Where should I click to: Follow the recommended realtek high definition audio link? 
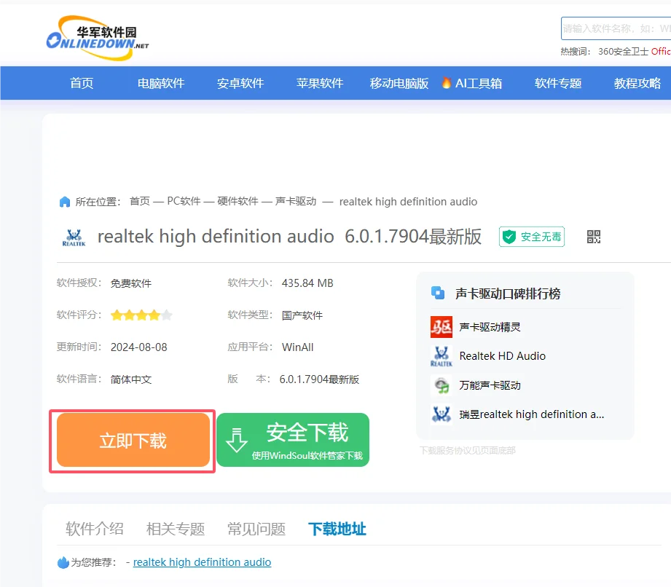202,562
